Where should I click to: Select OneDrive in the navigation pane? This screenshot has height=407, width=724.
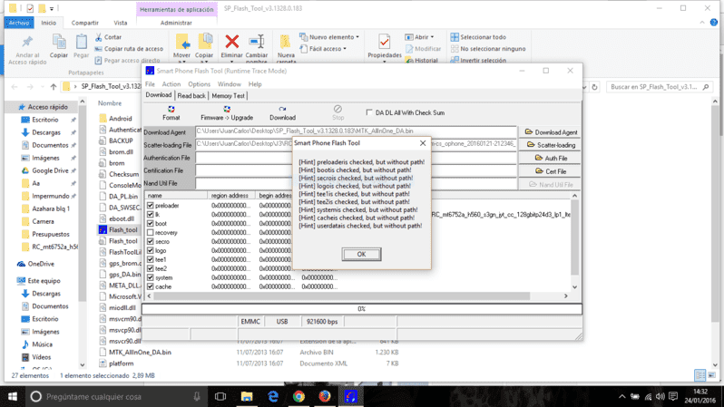(41, 264)
